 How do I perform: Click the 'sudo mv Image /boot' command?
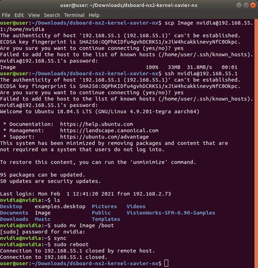pos(84,225)
